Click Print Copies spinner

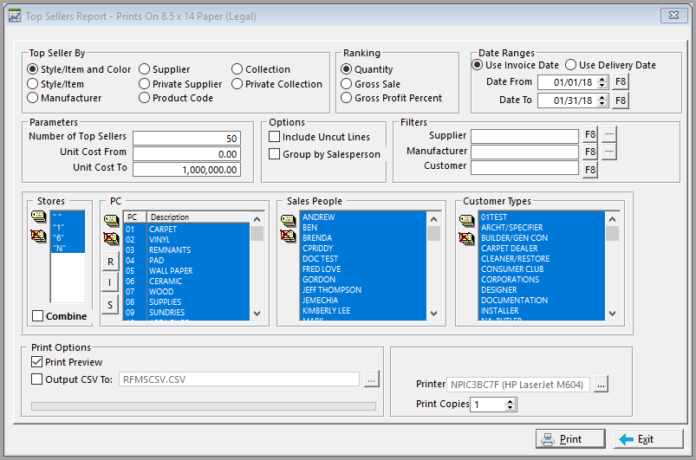510,404
